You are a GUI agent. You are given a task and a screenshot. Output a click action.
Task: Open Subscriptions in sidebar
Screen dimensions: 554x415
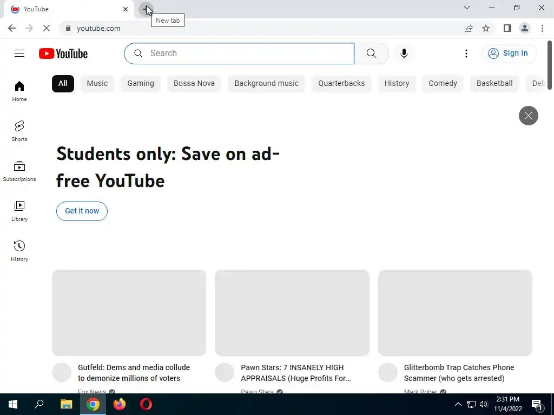point(19,171)
